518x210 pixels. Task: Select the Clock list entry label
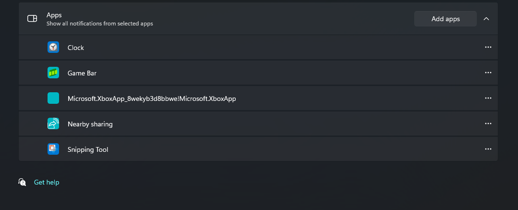click(x=76, y=48)
